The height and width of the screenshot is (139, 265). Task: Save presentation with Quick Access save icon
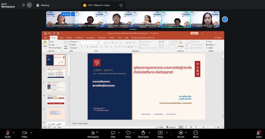click(x=46, y=33)
